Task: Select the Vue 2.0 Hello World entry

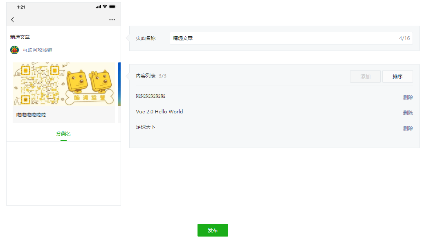Action: pyautogui.click(x=159, y=112)
